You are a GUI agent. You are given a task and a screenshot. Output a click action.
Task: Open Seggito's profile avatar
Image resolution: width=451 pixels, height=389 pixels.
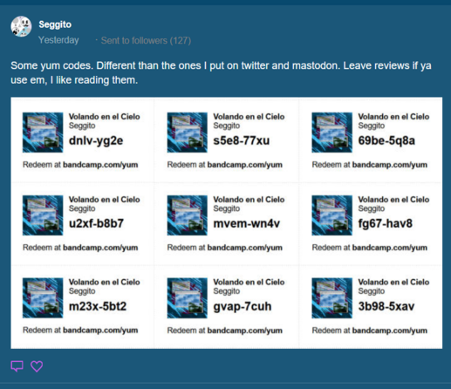[21, 26]
